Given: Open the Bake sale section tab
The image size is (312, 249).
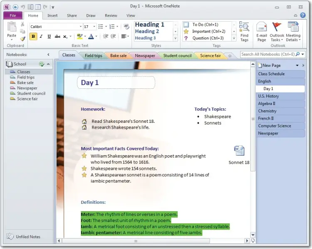Looking at the screenshot, I should click(118, 56).
